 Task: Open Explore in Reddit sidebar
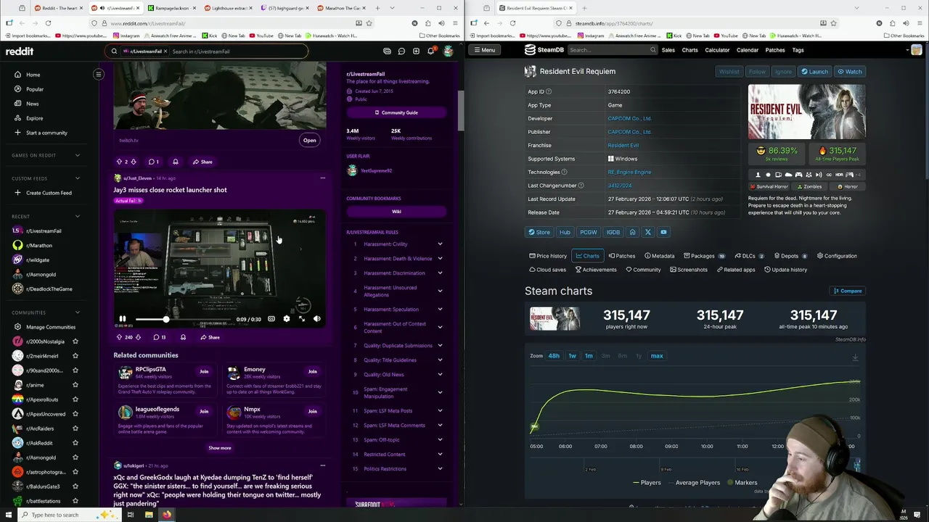(x=34, y=118)
